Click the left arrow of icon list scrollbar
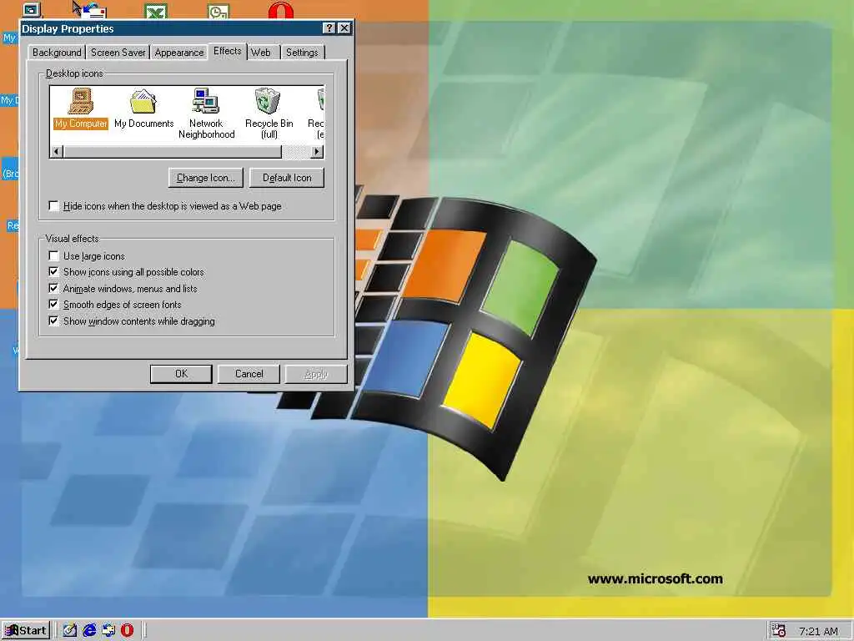 (x=57, y=152)
